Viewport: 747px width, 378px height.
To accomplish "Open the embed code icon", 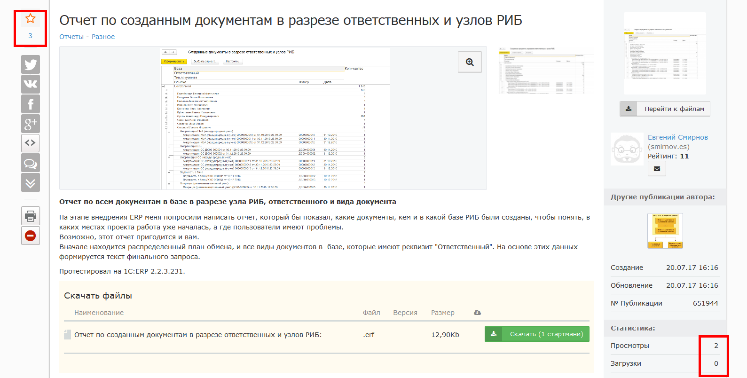I will pyautogui.click(x=31, y=143).
